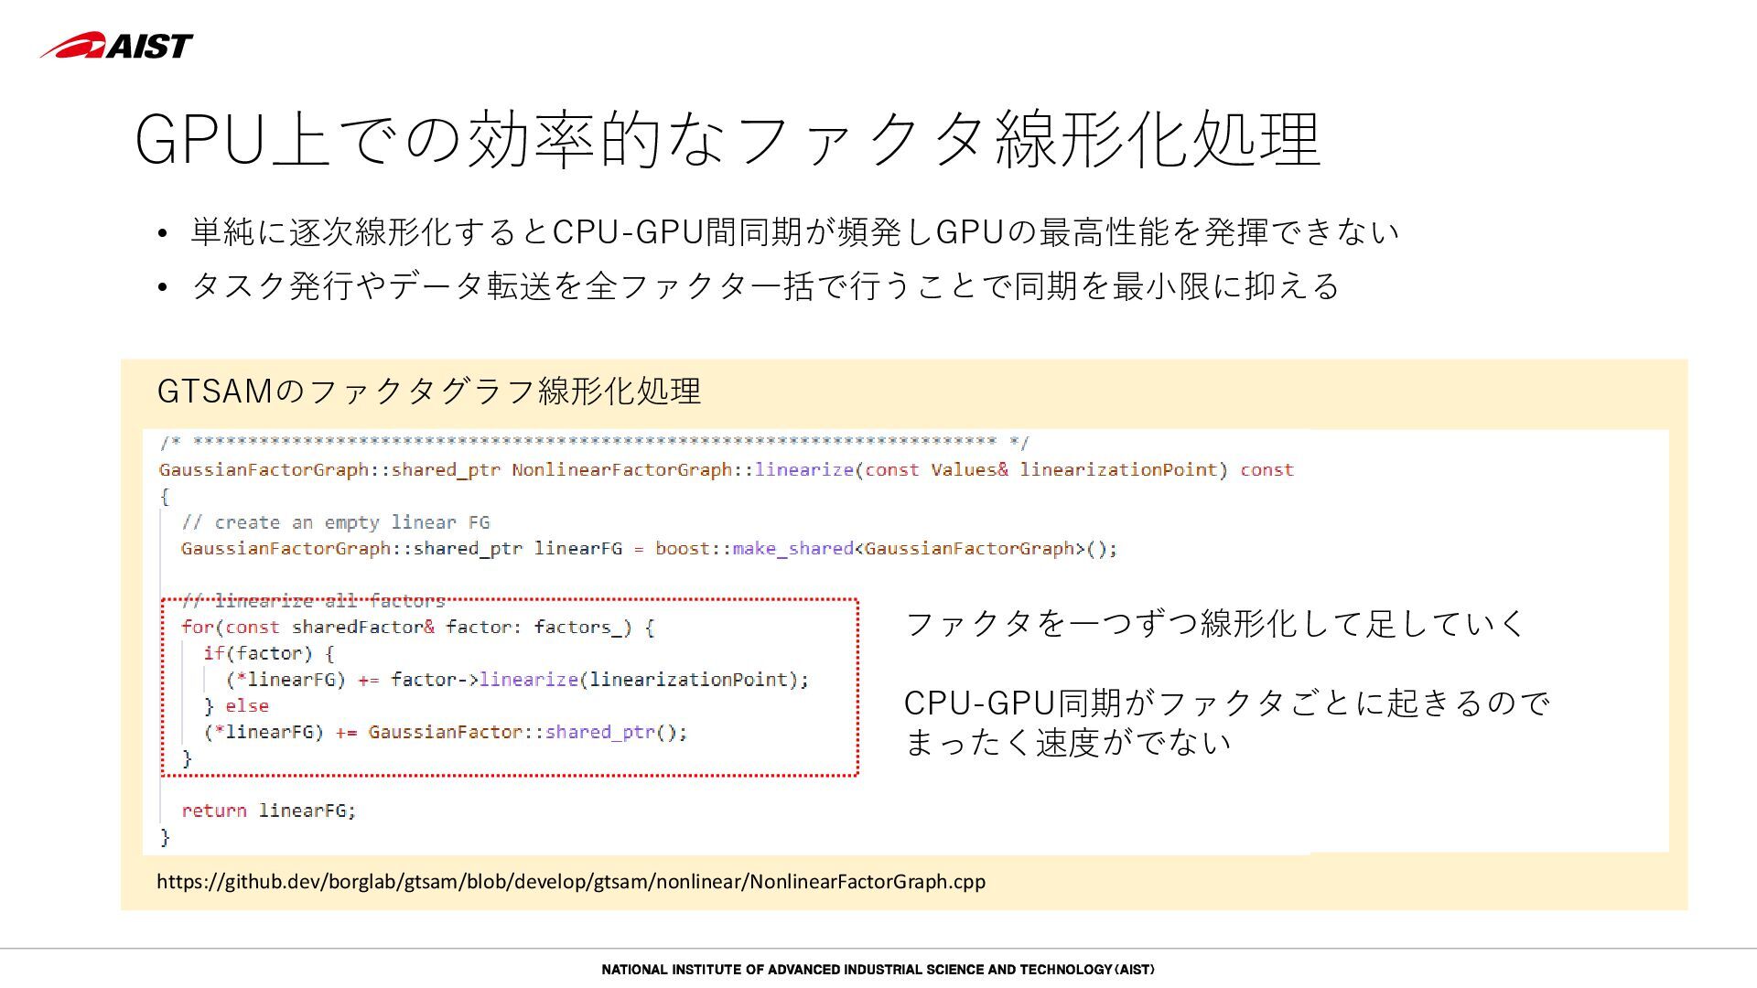
Task: Click the GTSAM factor graph linearization heading
Action: click(x=429, y=392)
